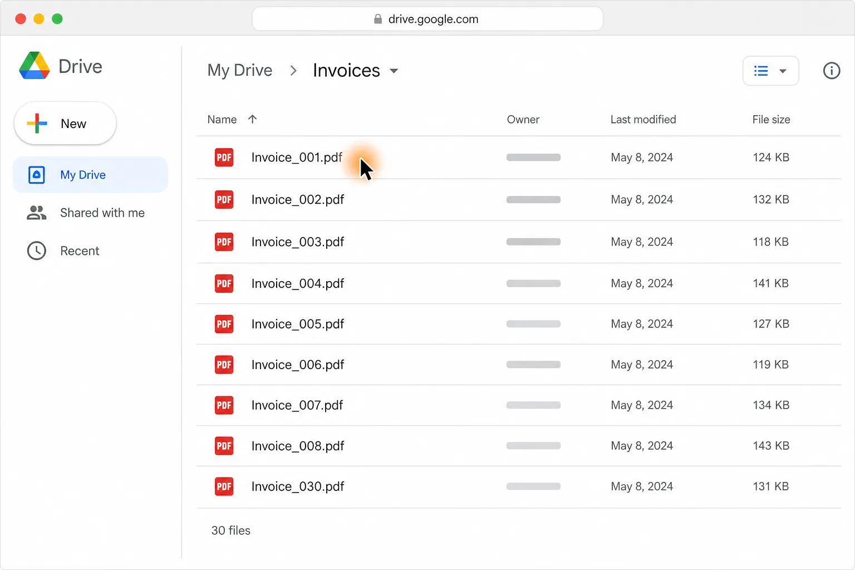855x570 pixels.
Task: Sort by the Name column header
Action: point(222,119)
